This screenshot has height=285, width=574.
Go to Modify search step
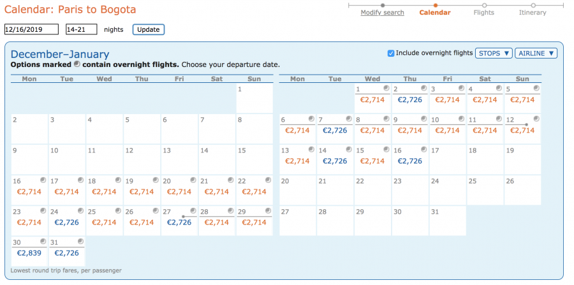[x=382, y=13]
